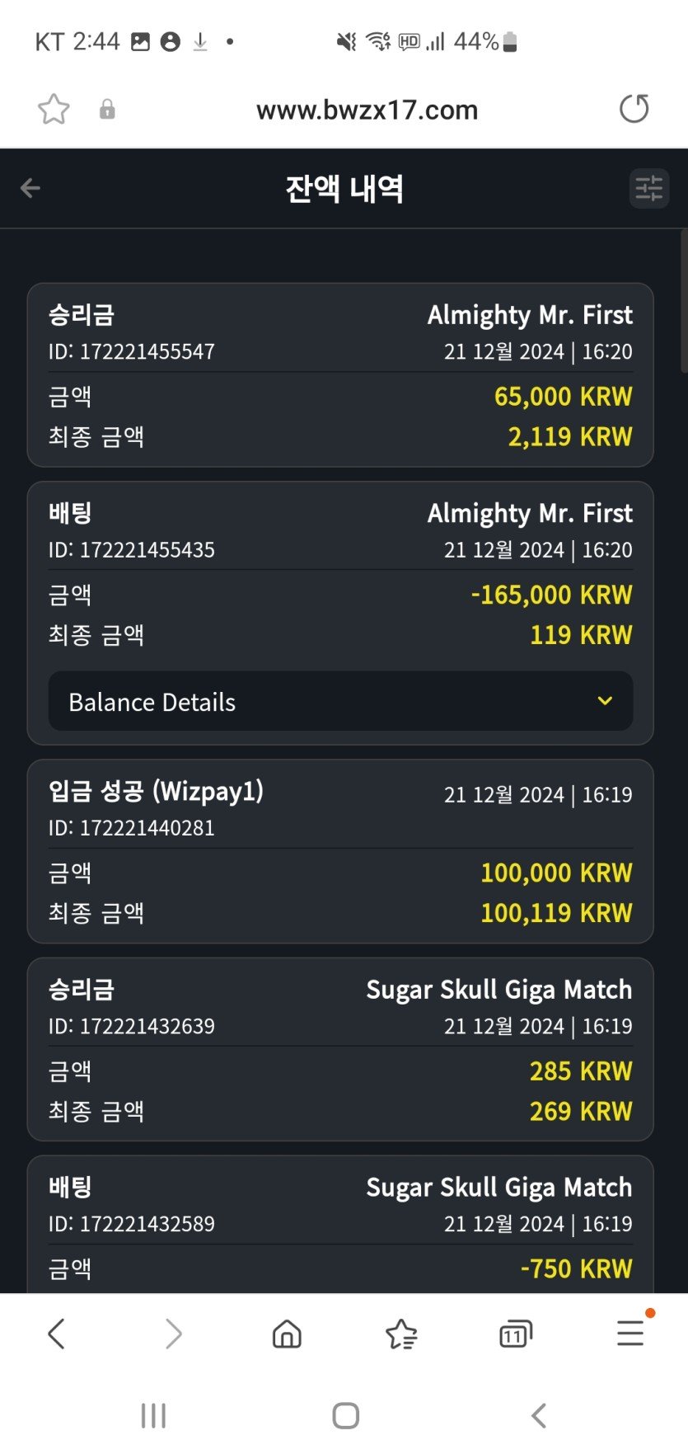Viewport: 688px width, 1454px height.
Task: Open the browser hamburger menu
Action: [630, 1333]
